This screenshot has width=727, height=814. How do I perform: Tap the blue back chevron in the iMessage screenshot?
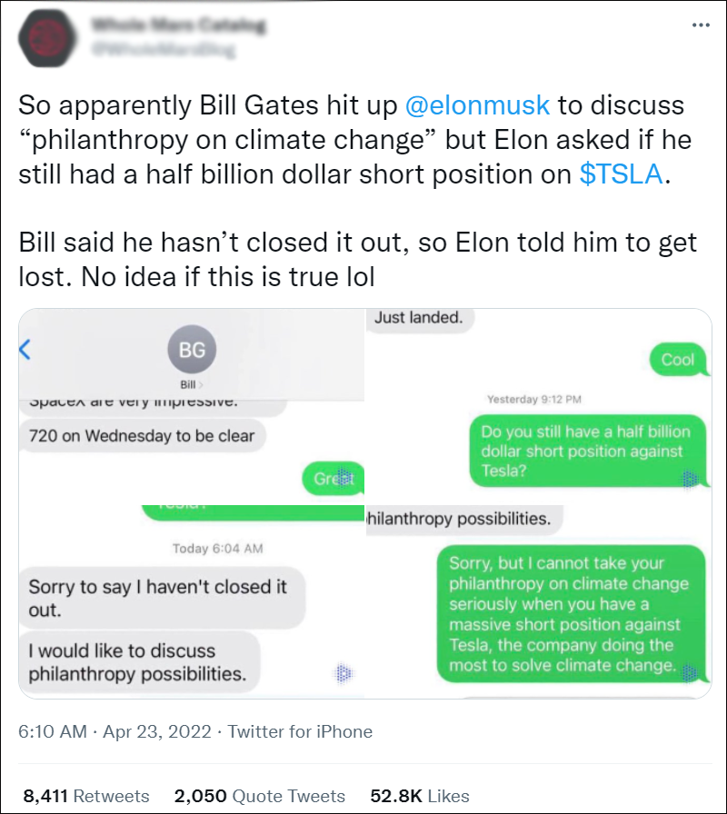pos(25,350)
